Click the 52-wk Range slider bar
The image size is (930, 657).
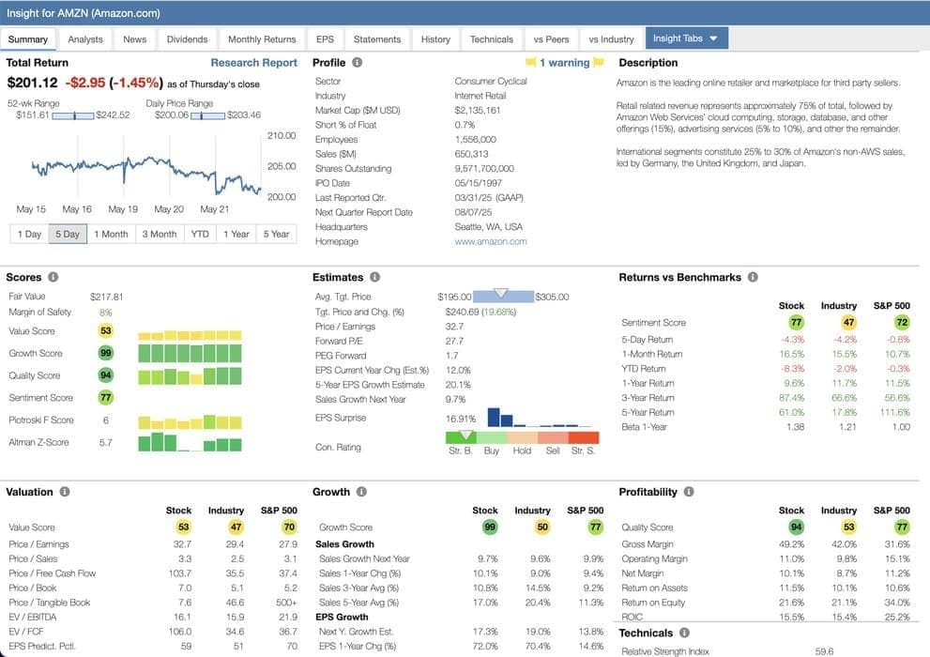(72, 115)
